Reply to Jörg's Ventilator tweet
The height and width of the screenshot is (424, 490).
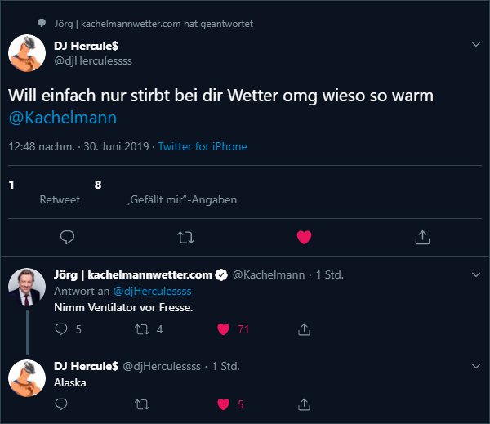coord(61,329)
